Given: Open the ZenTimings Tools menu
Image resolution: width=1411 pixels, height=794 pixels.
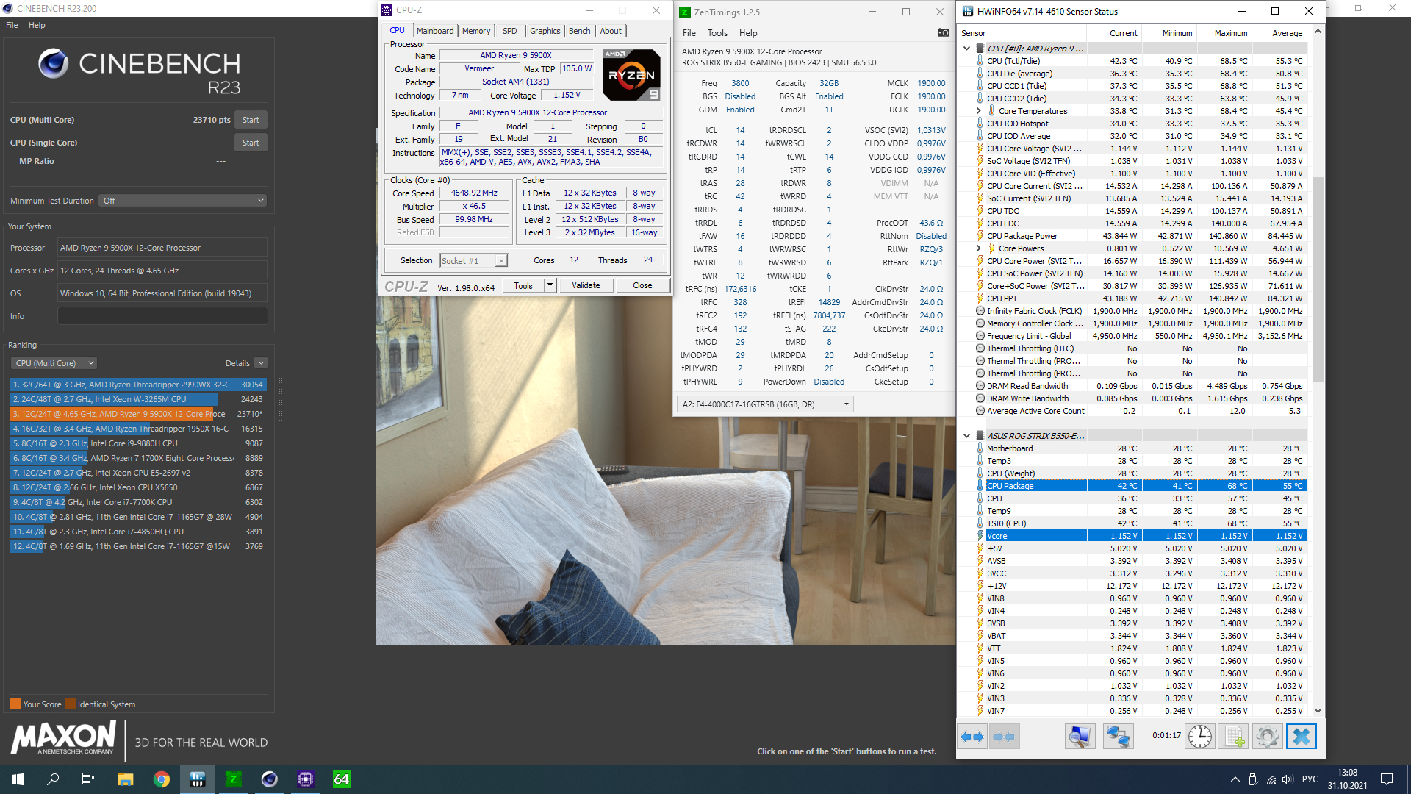Looking at the screenshot, I should click(x=717, y=33).
